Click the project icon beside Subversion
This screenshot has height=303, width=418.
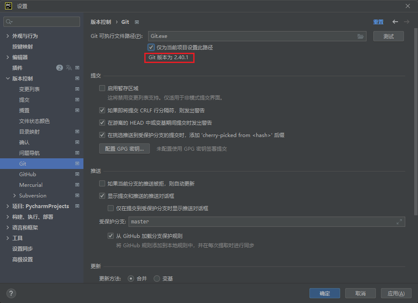click(x=77, y=196)
